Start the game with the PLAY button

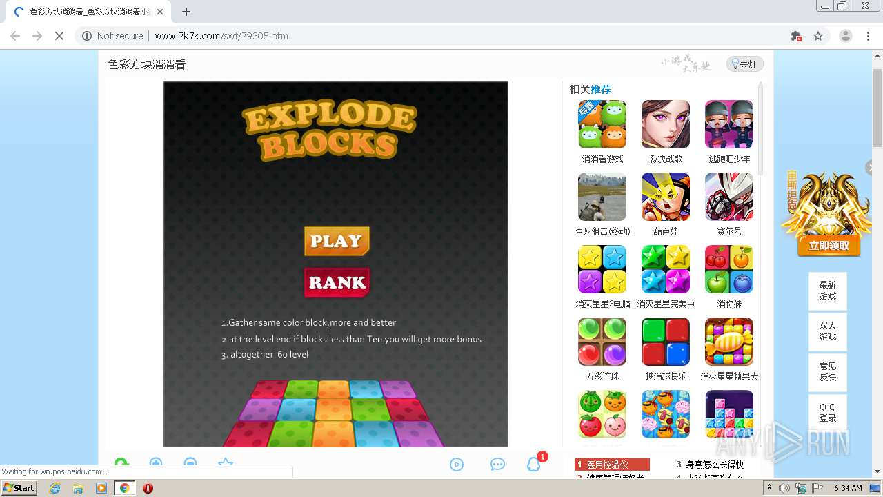tap(337, 241)
